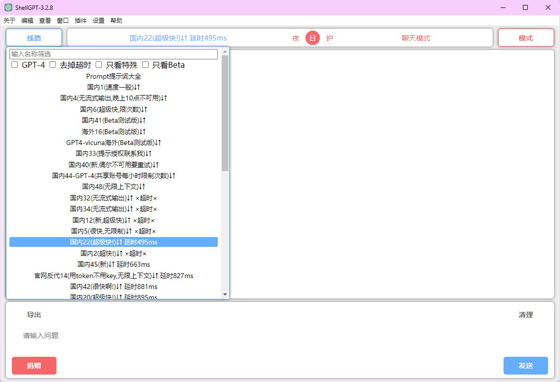Select route 国内48(无限上下文)
Viewport: 560px width, 382px height.
tap(113, 187)
